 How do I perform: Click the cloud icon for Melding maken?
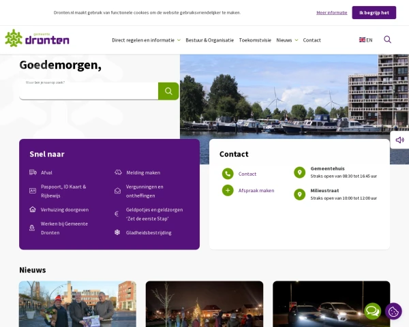(118, 172)
